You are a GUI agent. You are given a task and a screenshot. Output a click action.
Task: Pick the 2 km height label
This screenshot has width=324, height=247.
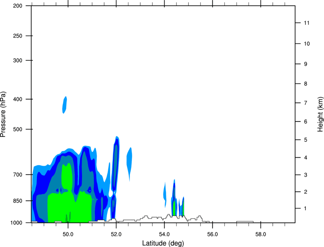pos(305,192)
